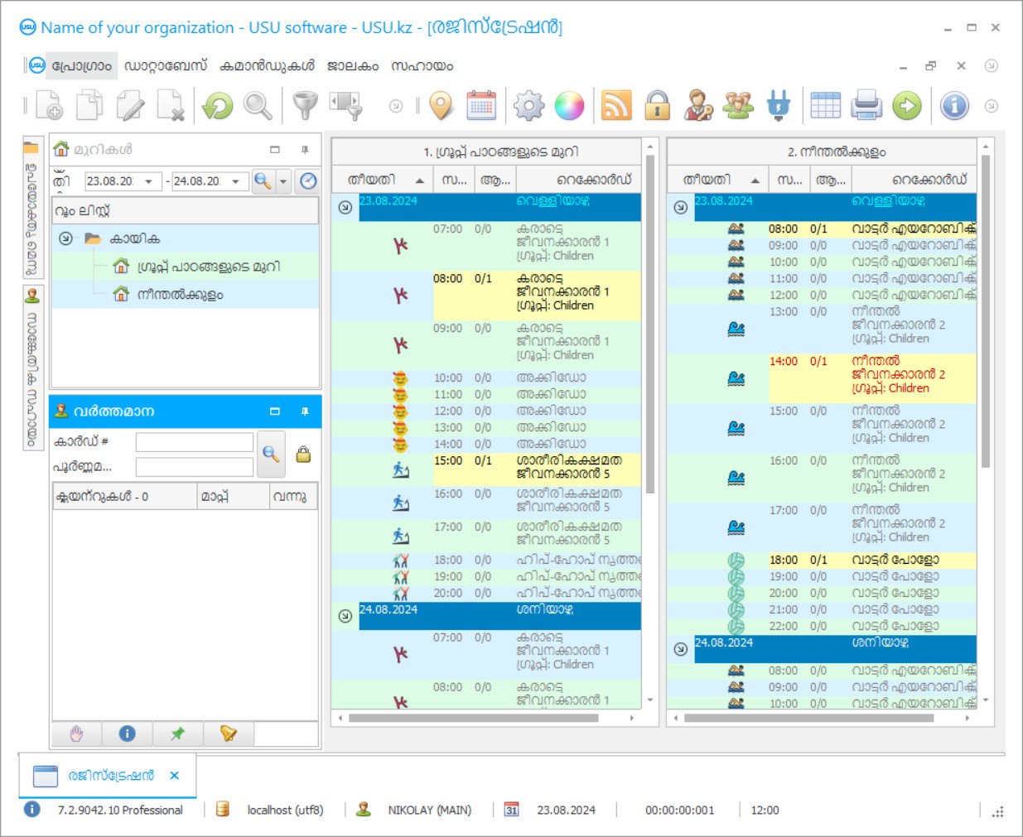
Task: Click the printer icon in toolbar
Action: click(x=866, y=106)
